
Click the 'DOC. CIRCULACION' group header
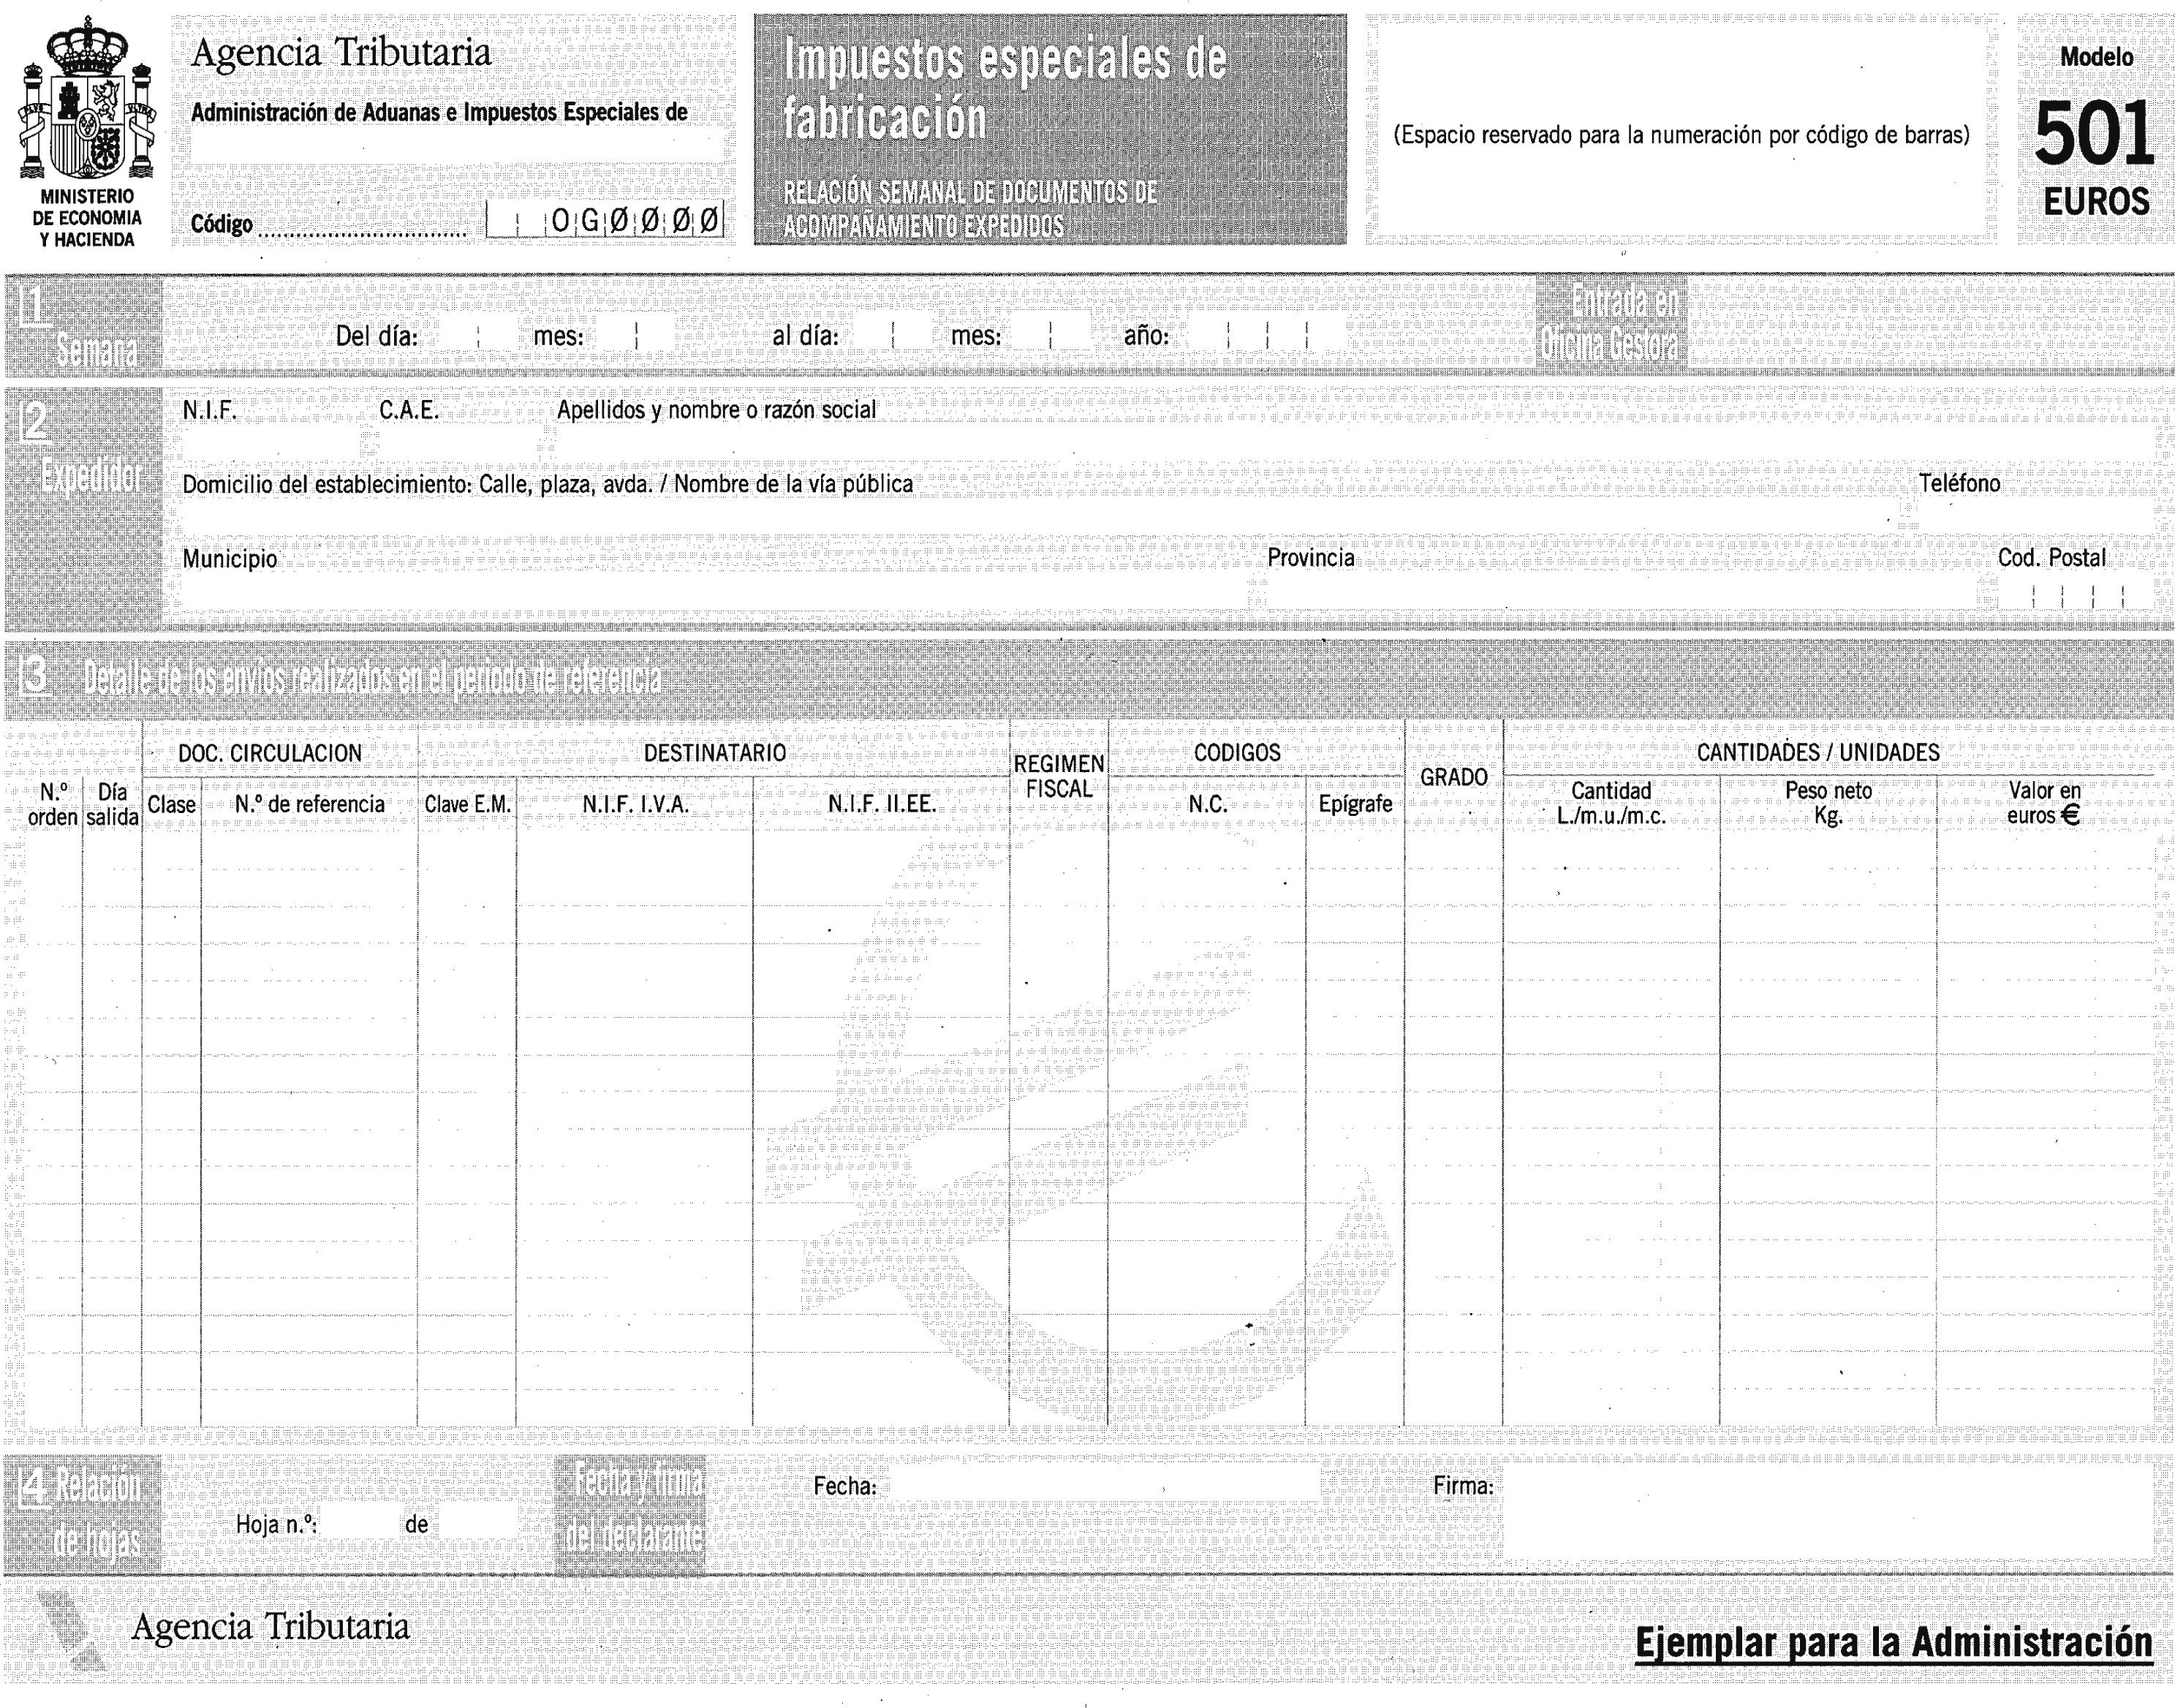(270, 753)
